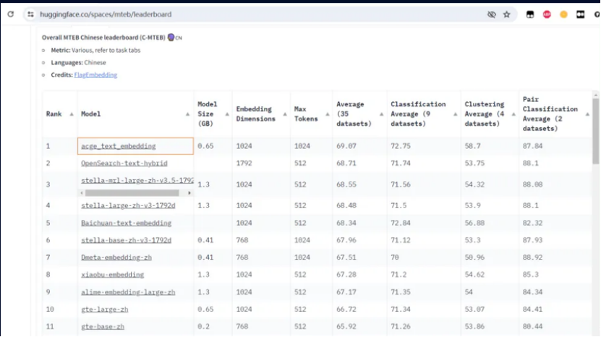Sort by Pair Classification Average arrow
The width and height of the screenshot is (601, 337).
point(587,114)
